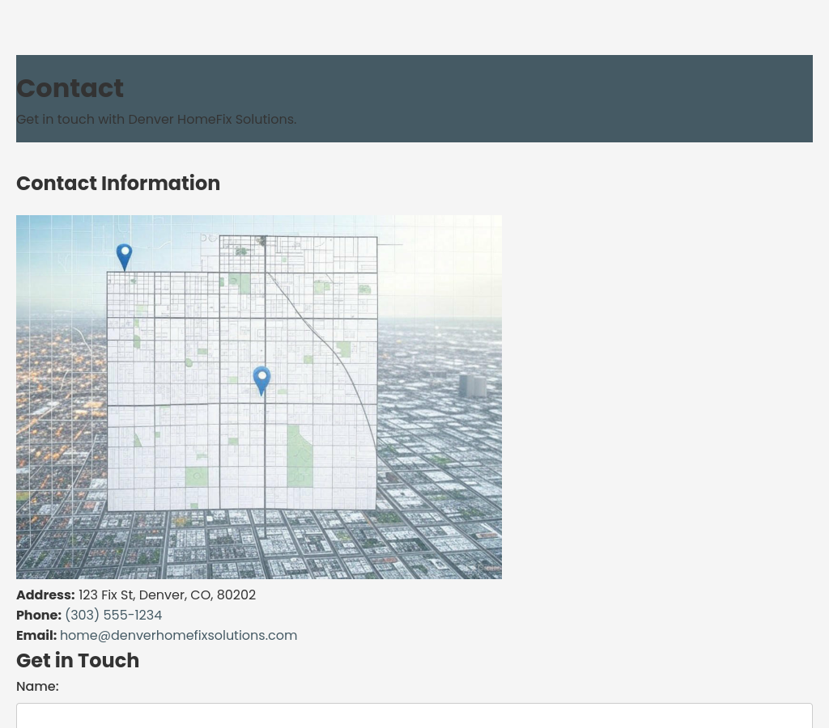Click the Denver HomeFix Solutions tagline text
This screenshot has width=829, height=728.
tap(156, 120)
